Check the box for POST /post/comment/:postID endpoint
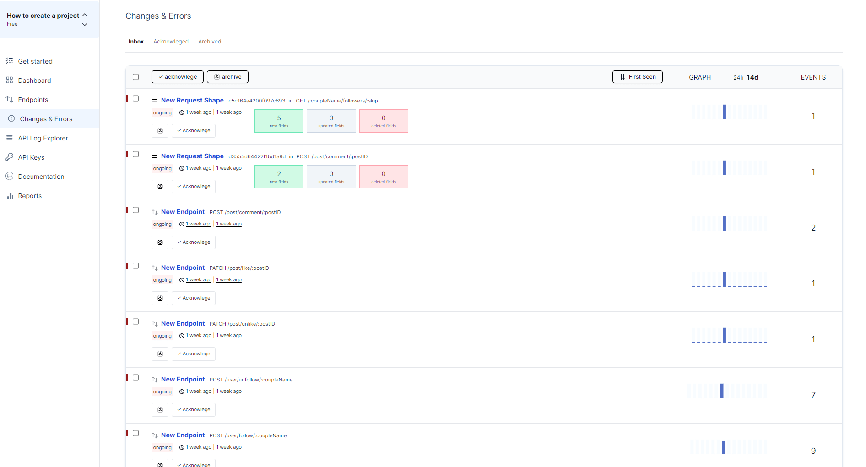The image size is (866, 467). pos(135,209)
